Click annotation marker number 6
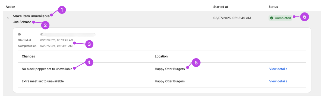 [x=304, y=17]
